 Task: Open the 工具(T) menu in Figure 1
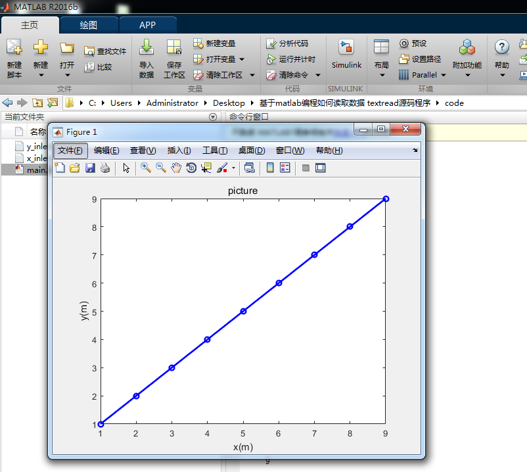(215, 151)
